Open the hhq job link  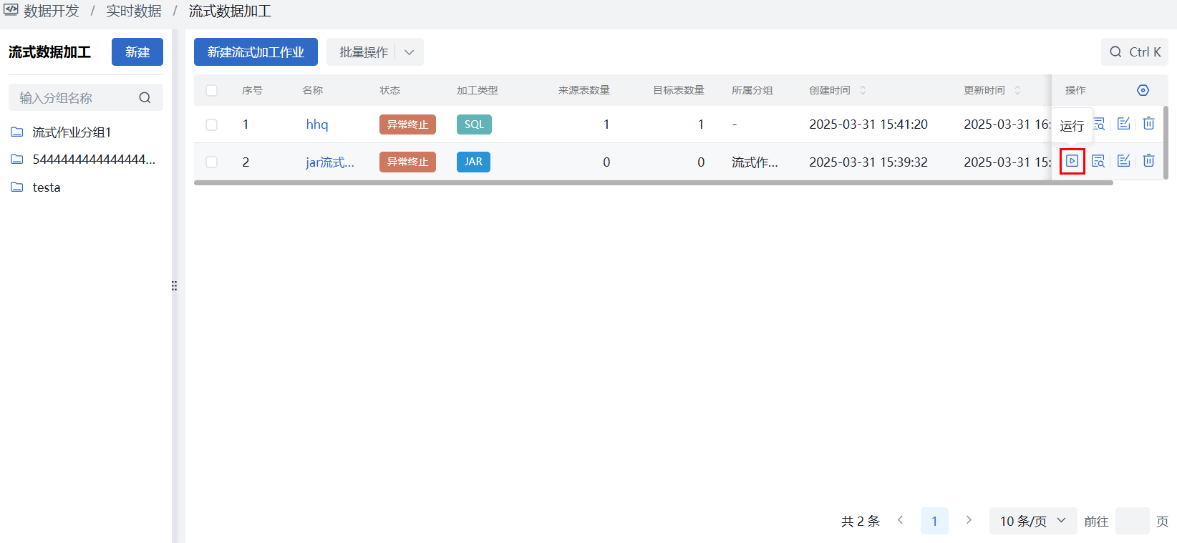pos(317,124)
